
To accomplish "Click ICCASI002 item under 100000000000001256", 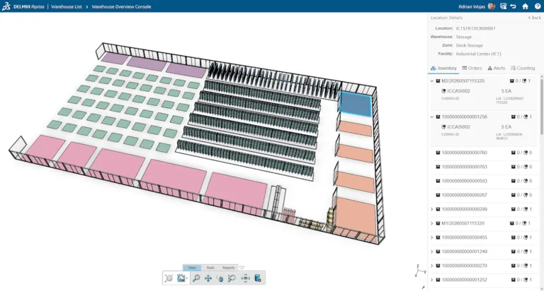I will tap(458, 127).
